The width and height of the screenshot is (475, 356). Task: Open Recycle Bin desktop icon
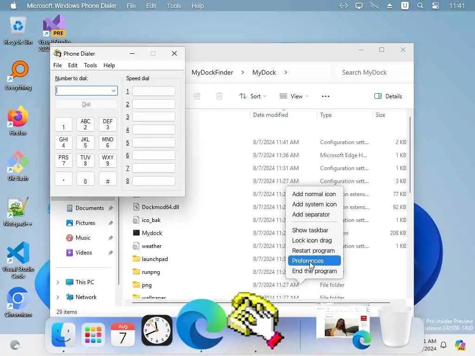(18, 31)
